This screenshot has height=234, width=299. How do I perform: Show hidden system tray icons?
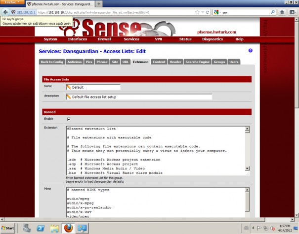pos(253,228)
